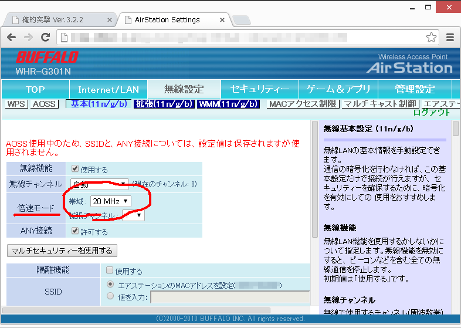Select the AirStation Settings tab
Viewport: 461px width, 328px height.
pos(174,20)
